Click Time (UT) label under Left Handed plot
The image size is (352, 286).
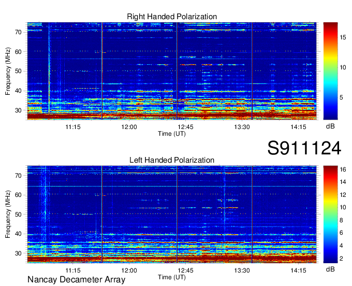[172, 277]
